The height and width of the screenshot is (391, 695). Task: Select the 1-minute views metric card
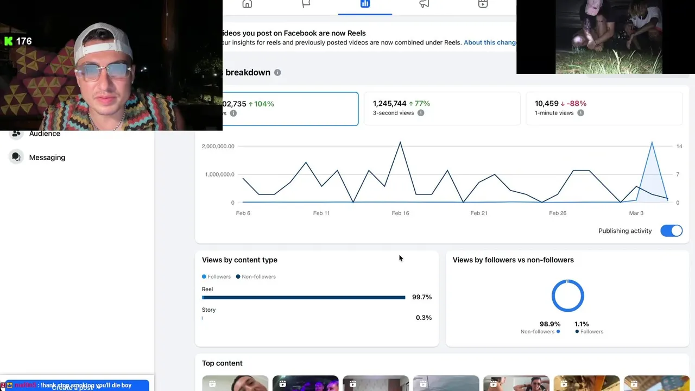tap(604, 109)
